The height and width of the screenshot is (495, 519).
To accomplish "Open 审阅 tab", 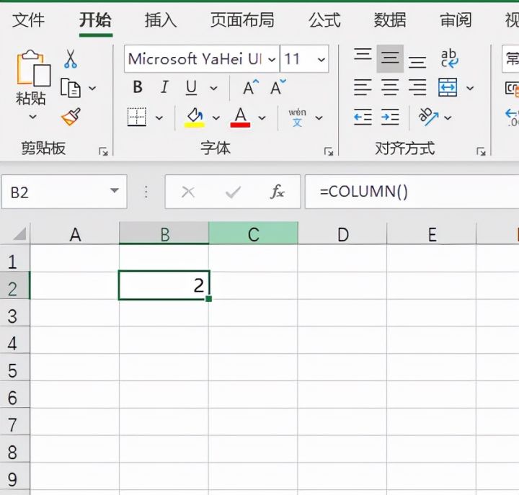I will point(456,20).
